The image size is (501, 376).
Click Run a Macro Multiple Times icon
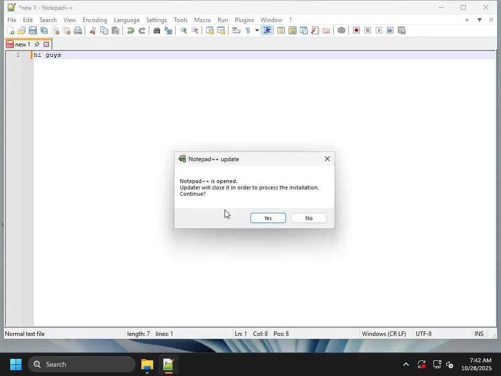390,30
